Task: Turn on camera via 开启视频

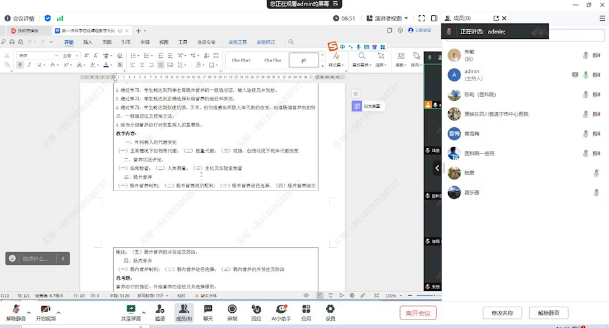Action: click(46, 313)
